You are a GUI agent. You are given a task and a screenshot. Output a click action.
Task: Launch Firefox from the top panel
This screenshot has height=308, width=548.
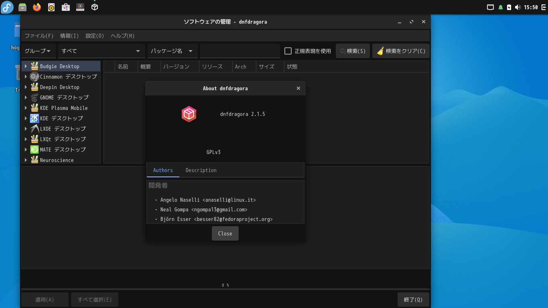click(x=37, y=7)
